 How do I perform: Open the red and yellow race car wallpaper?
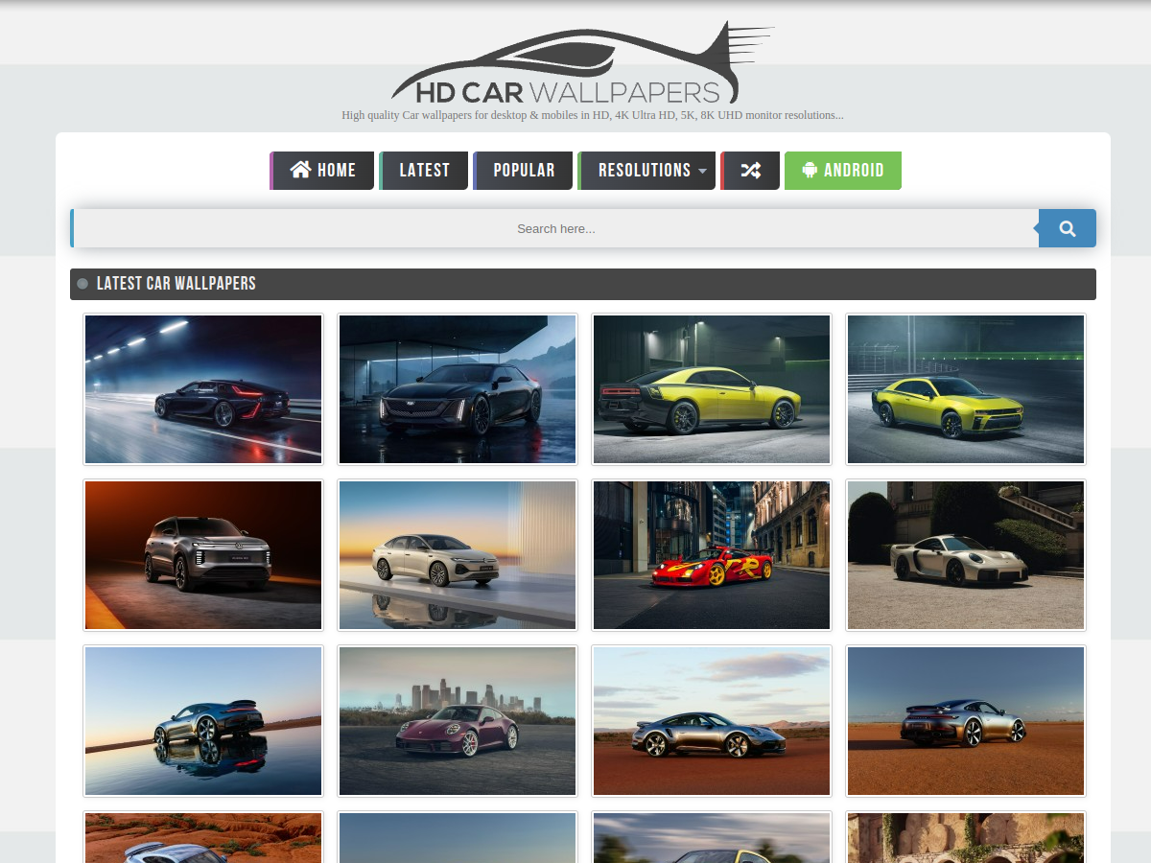[712, 555]
